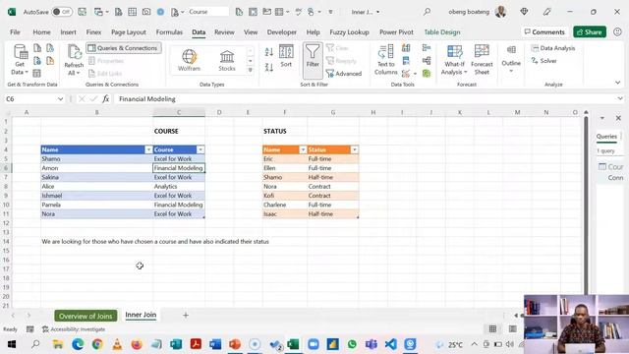Open the What-If Analysis dropdown

pos(454,60)
